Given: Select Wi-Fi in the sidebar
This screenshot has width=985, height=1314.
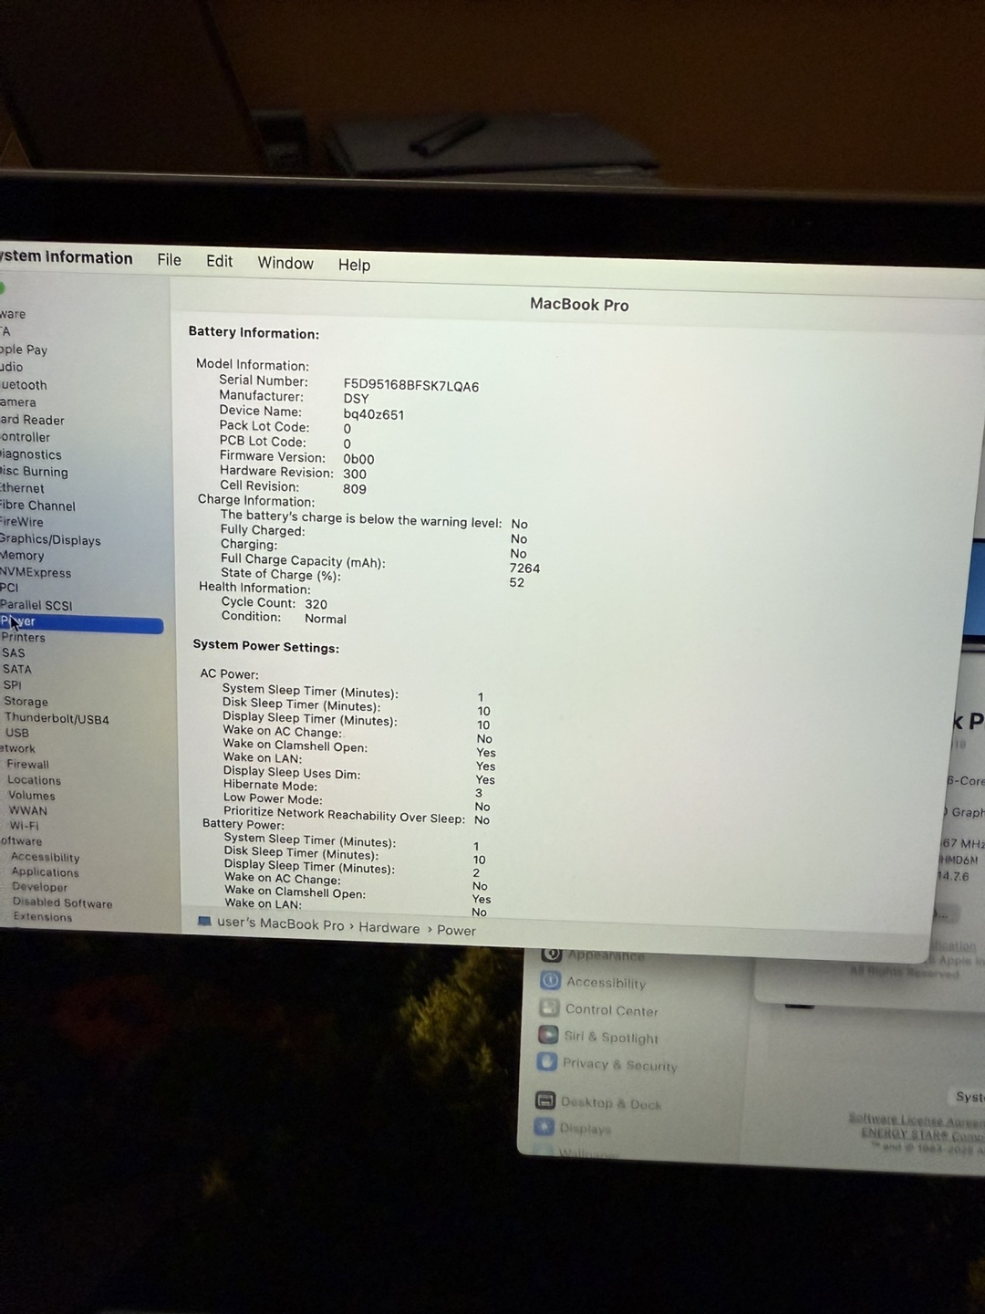Looking at the screenshot, I should click(x=24, y=826).
